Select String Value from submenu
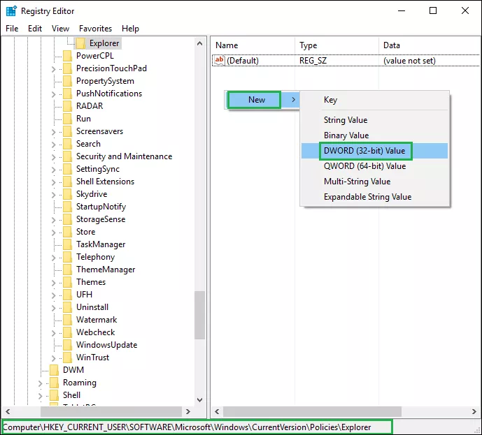This screenshot has width=482, height=435. (x=374, y=120)
